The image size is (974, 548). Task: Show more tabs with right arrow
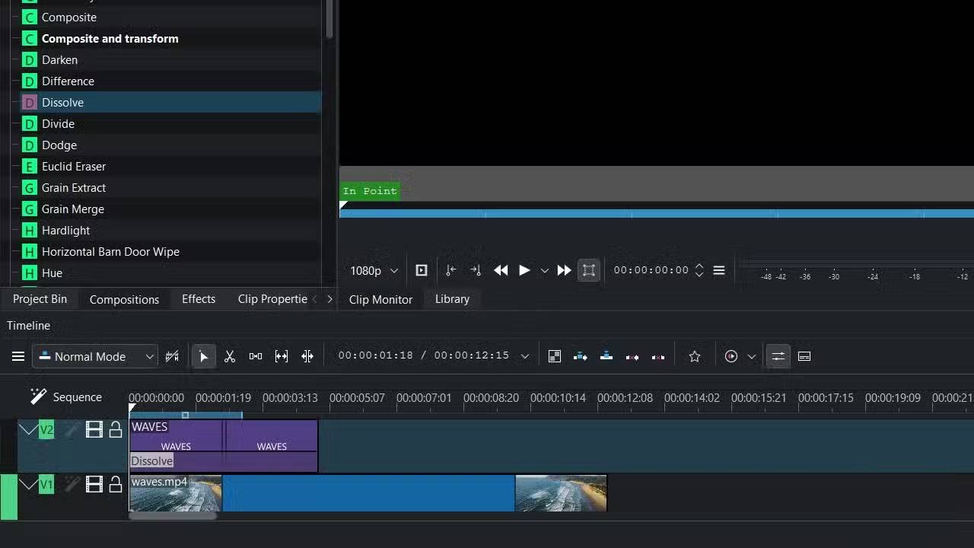[x=329, y=299]
